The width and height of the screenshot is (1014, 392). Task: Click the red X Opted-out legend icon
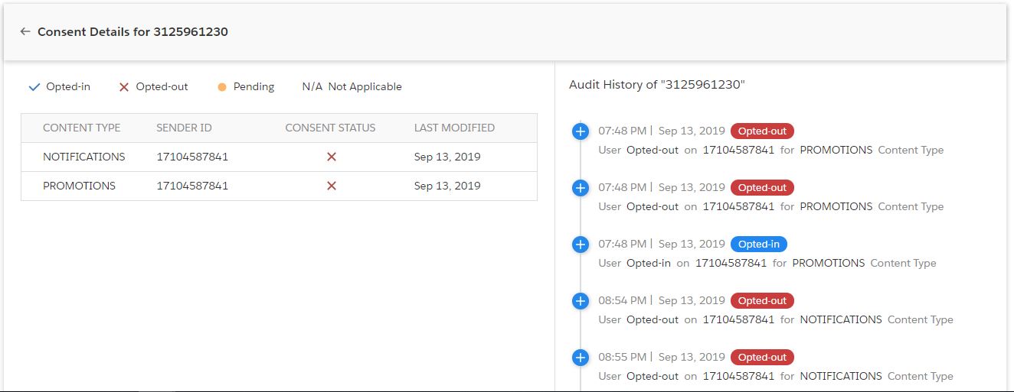click(124, 87)
